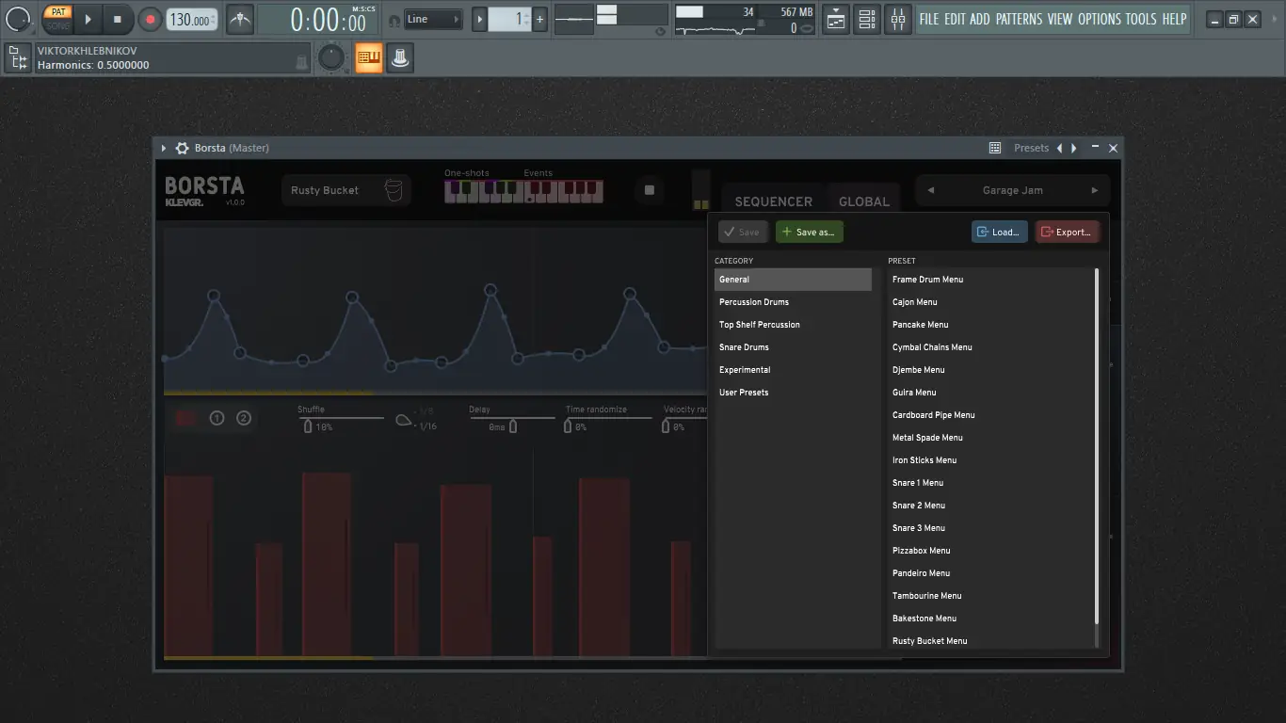Image resolution: width=1286 pixels, height=723 pixels.
Task: Switch to the GLOBAL tab
Action: (863, 201)
